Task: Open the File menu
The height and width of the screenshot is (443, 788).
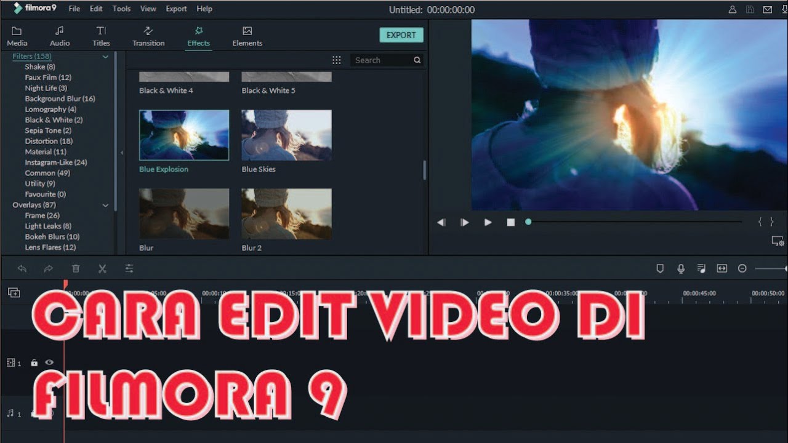Action: click(x=74, y=9)
